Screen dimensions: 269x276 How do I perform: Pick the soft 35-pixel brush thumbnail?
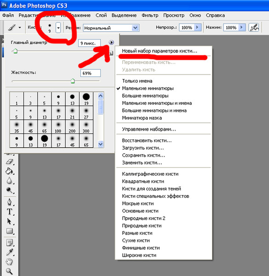click(17, 127)
